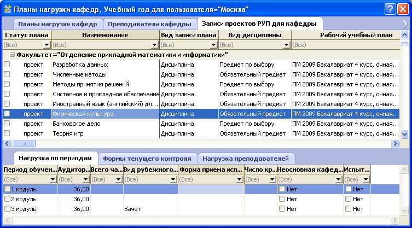Toggle the Неосновная кафедра checkbox for 1 модуль

coord(282,189)
